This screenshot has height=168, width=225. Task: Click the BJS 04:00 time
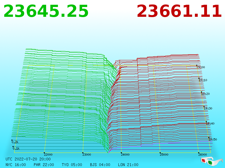pos(100,165)
